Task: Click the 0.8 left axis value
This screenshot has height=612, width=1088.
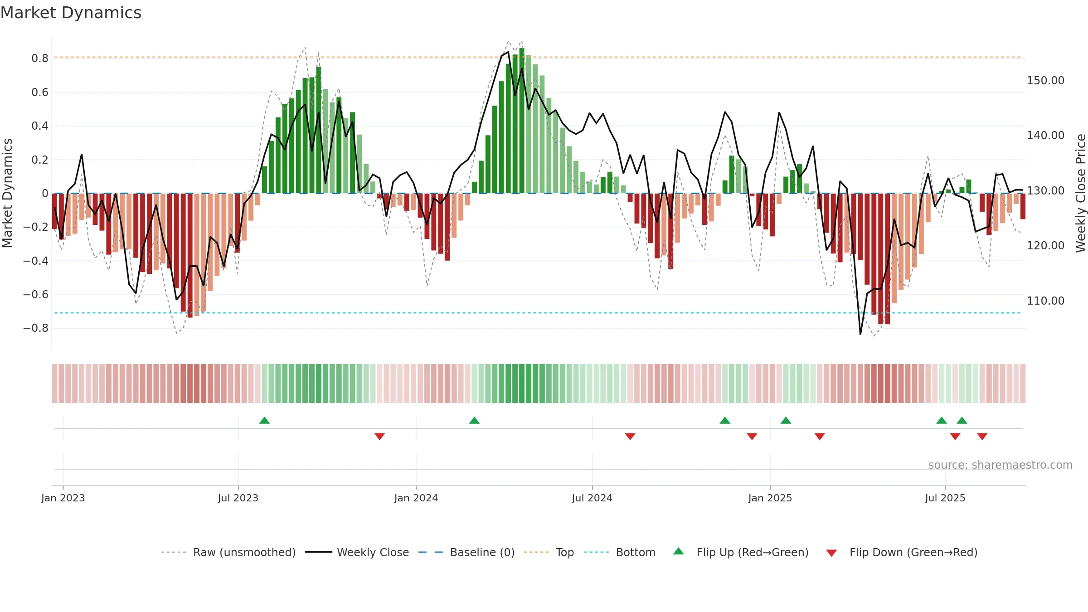Action: click(x=40, y=58)
